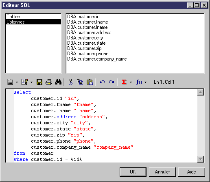Click the Annuler button

[x=162, y=172]
